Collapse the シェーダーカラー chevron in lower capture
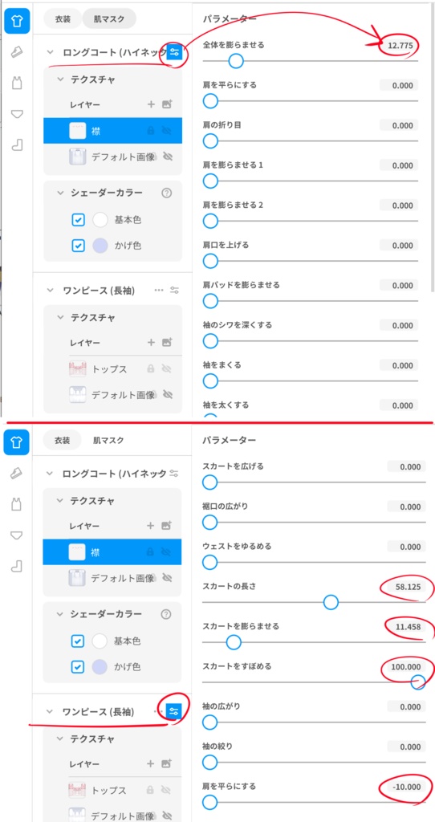Screen dimensions: 435x822 (x=59, y=614)
